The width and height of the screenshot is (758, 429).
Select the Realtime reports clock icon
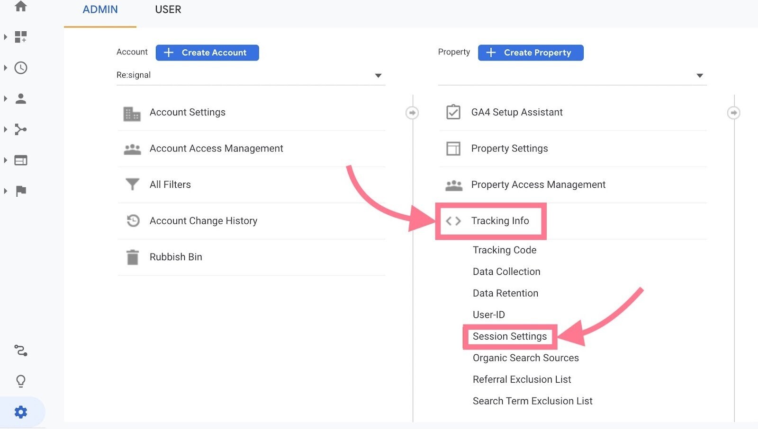pyautogui.click(x=20, y=68)
